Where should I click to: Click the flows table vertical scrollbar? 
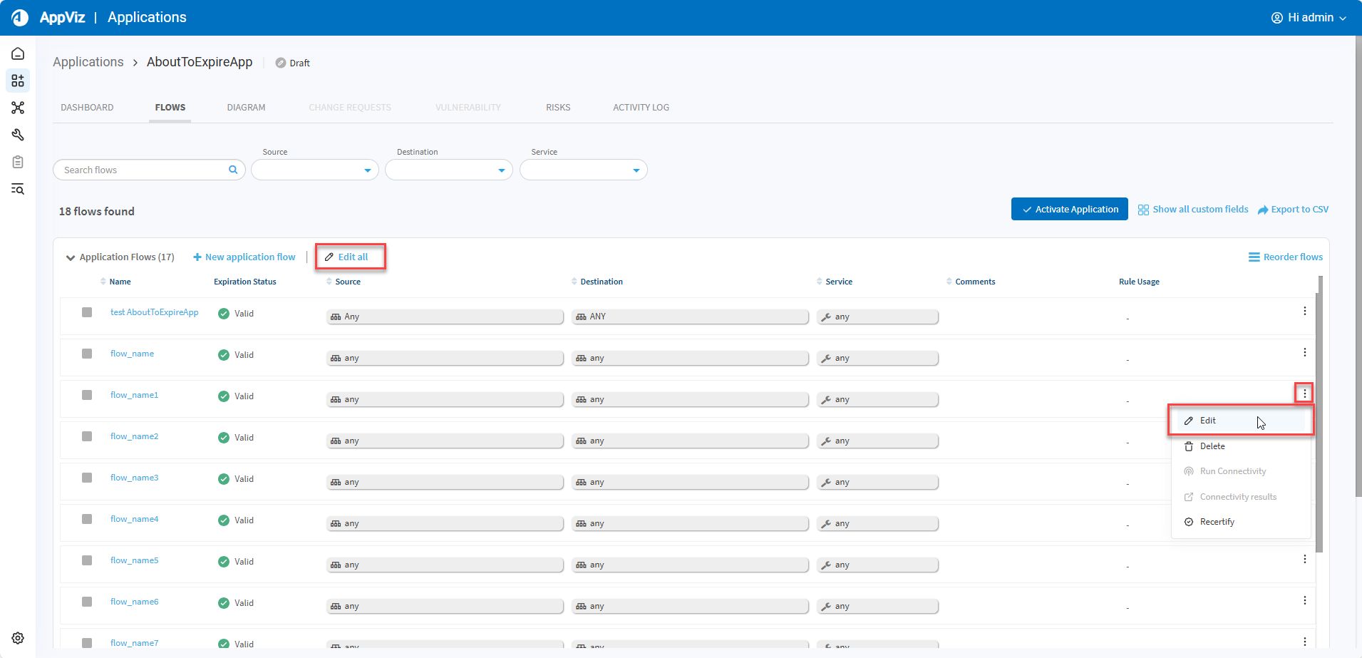[1319, 413]
